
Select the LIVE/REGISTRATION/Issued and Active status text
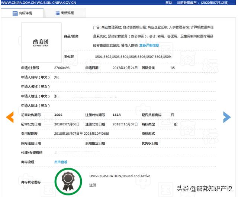[x=120, y=176]
